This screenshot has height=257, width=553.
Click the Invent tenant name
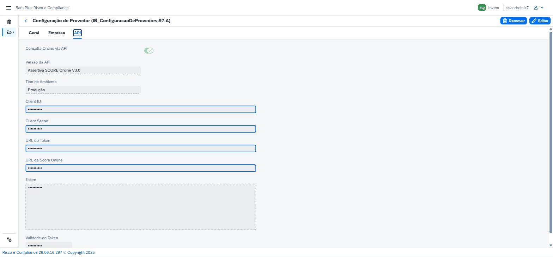494,8
